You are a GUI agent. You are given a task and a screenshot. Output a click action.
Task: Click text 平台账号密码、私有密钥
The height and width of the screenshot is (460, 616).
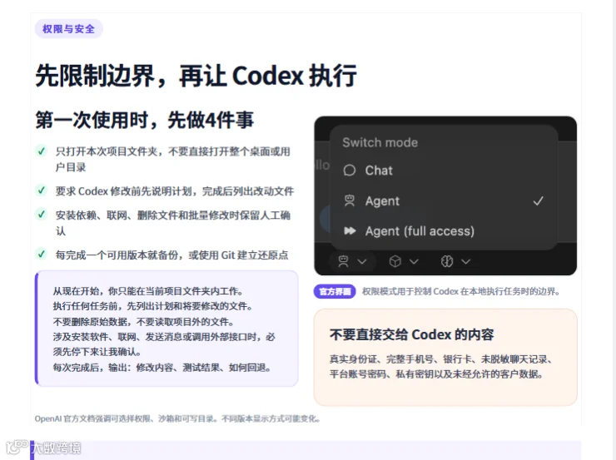436,374
